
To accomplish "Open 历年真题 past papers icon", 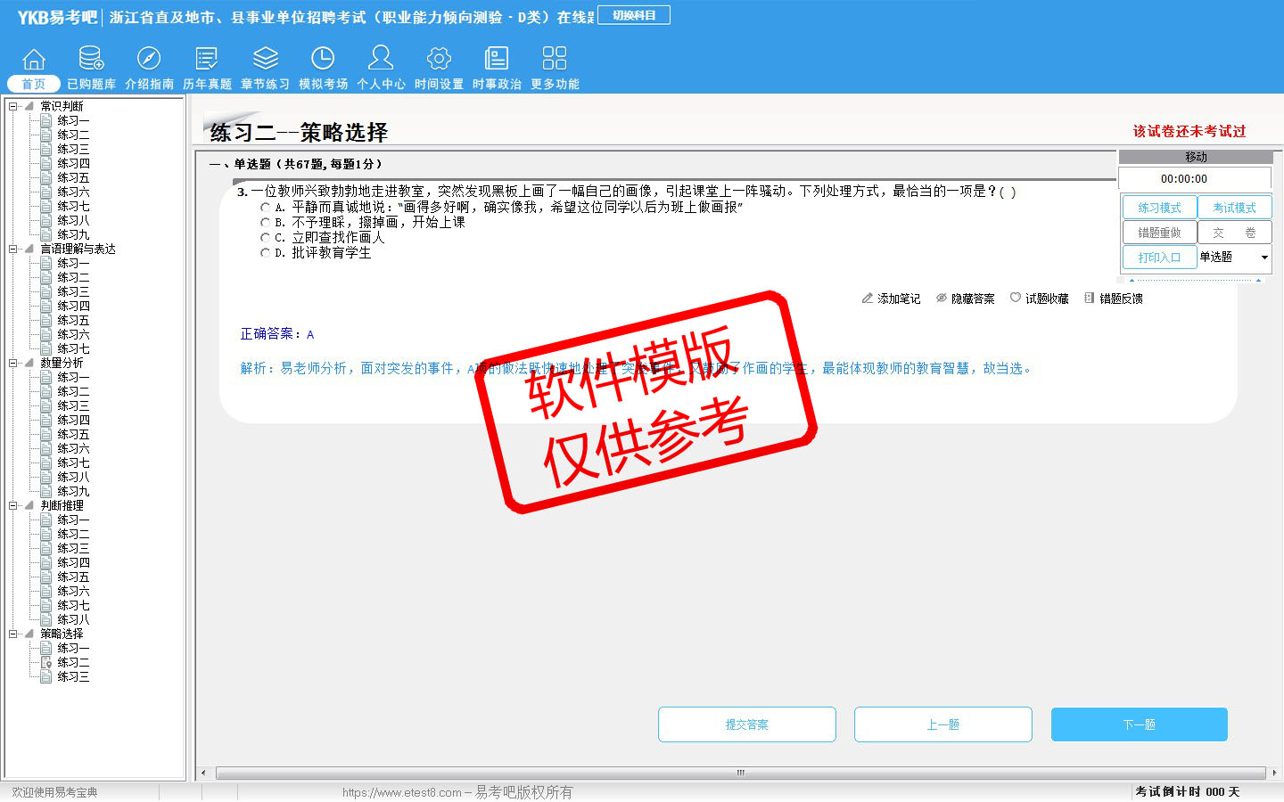I will click(x=207, y=59).
